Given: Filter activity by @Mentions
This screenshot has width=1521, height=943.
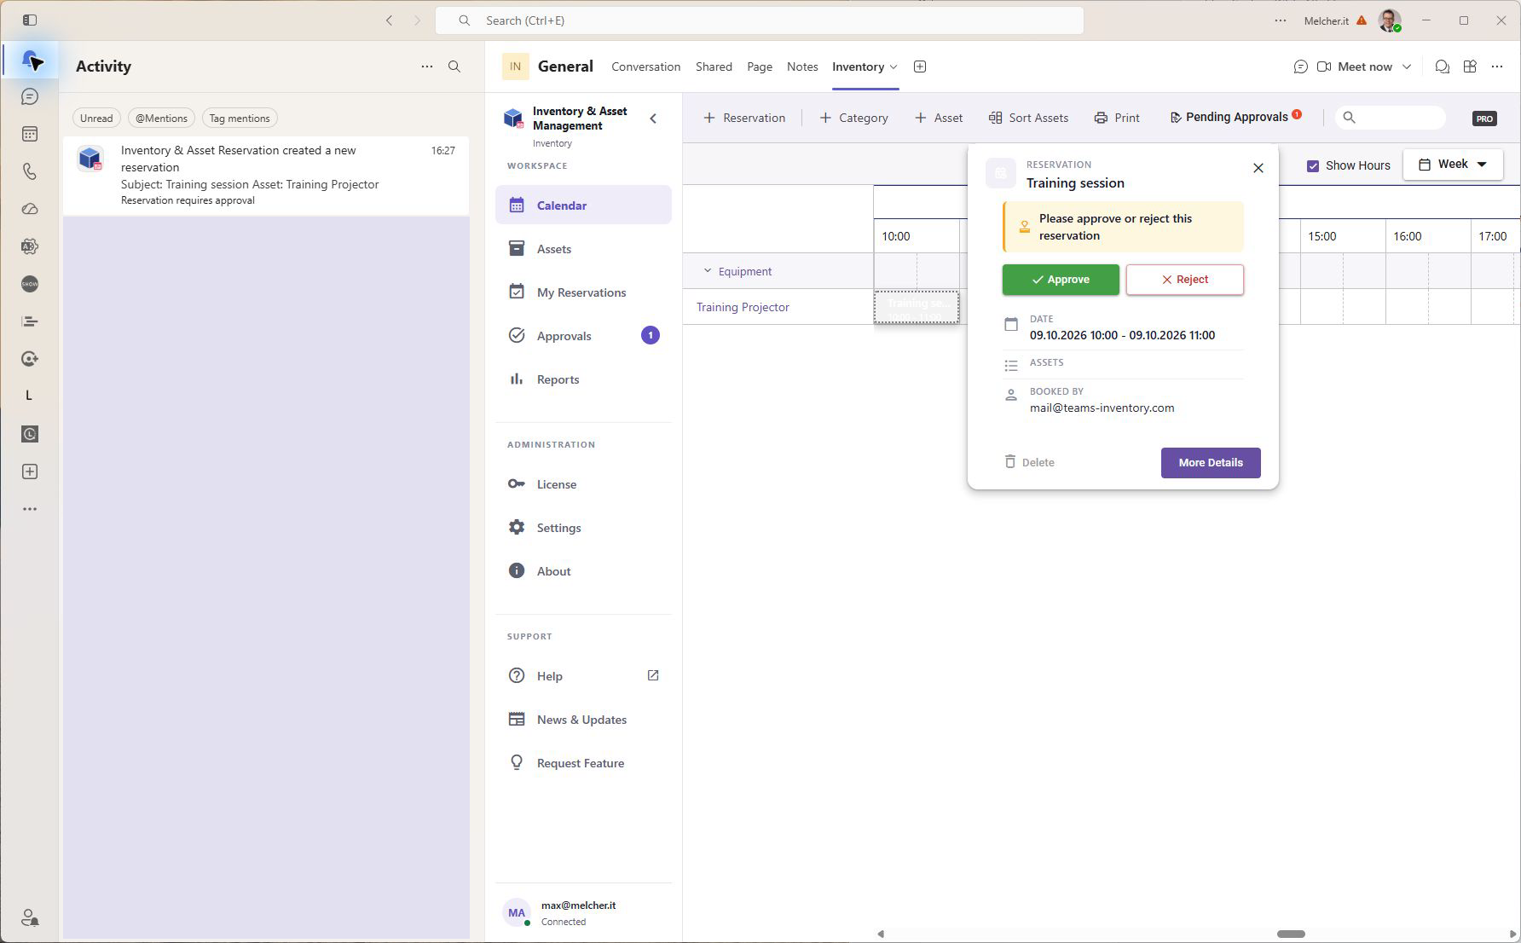Looking at the screenshot, I should point(161,119).
